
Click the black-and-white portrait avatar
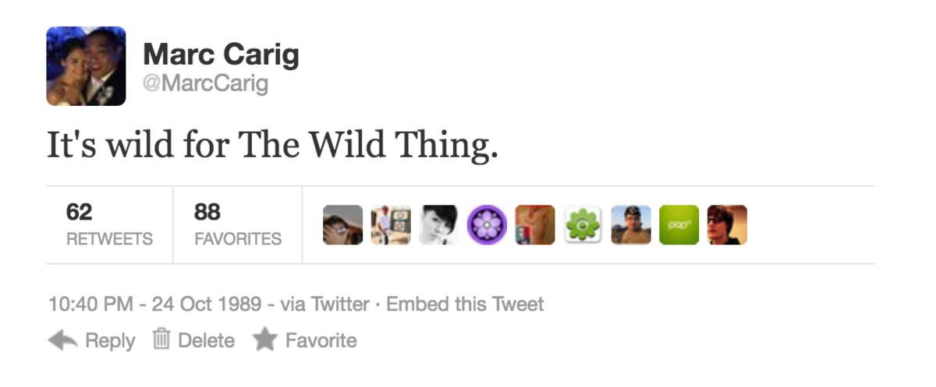439,225
